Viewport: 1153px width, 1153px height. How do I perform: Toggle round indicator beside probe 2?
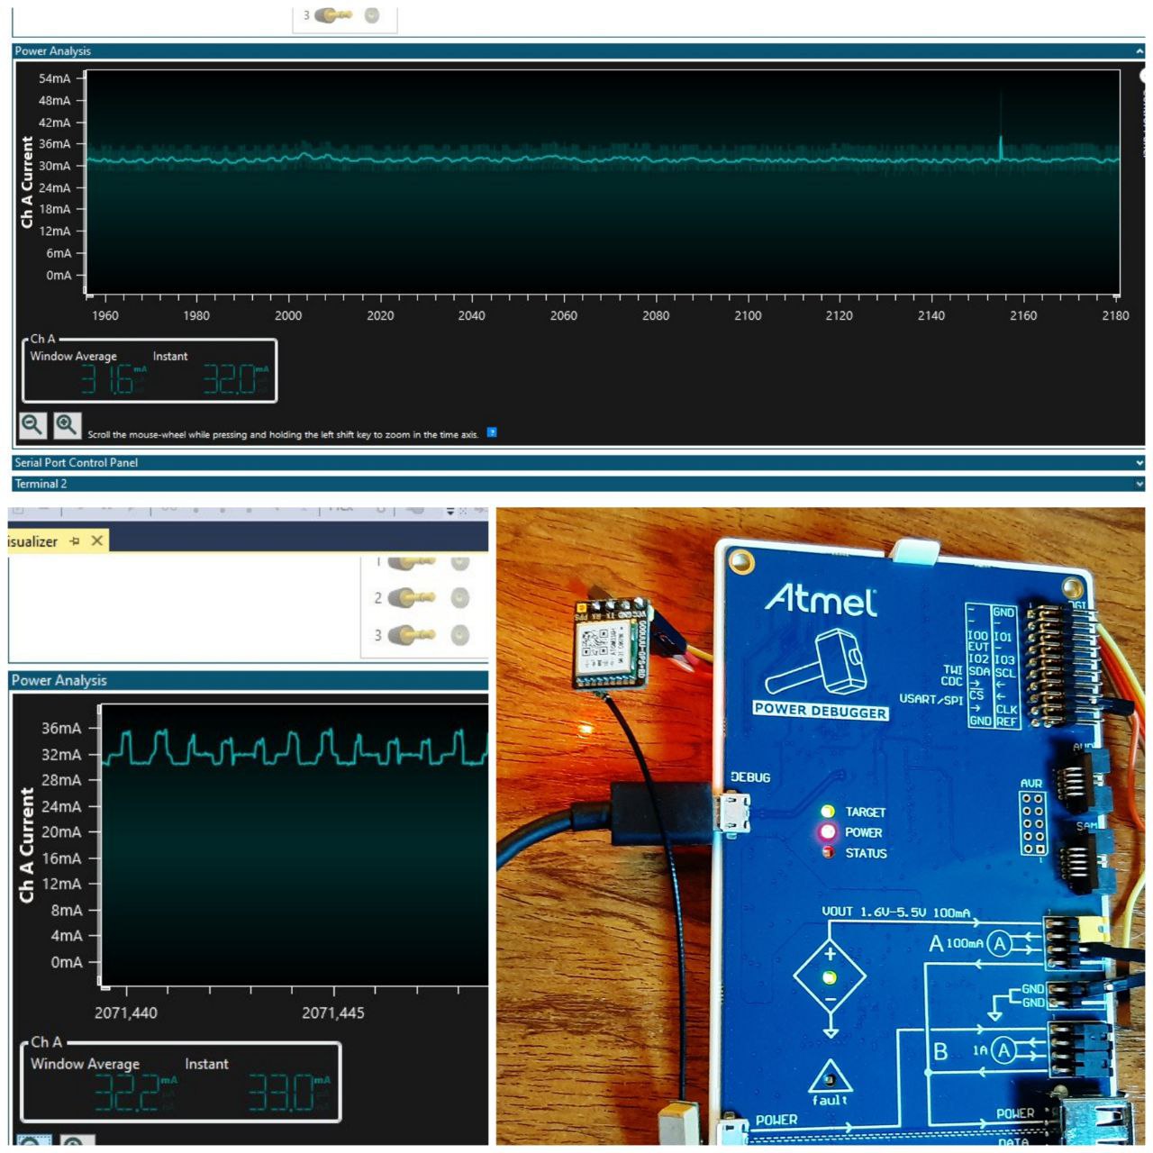(x=460, y=597)
